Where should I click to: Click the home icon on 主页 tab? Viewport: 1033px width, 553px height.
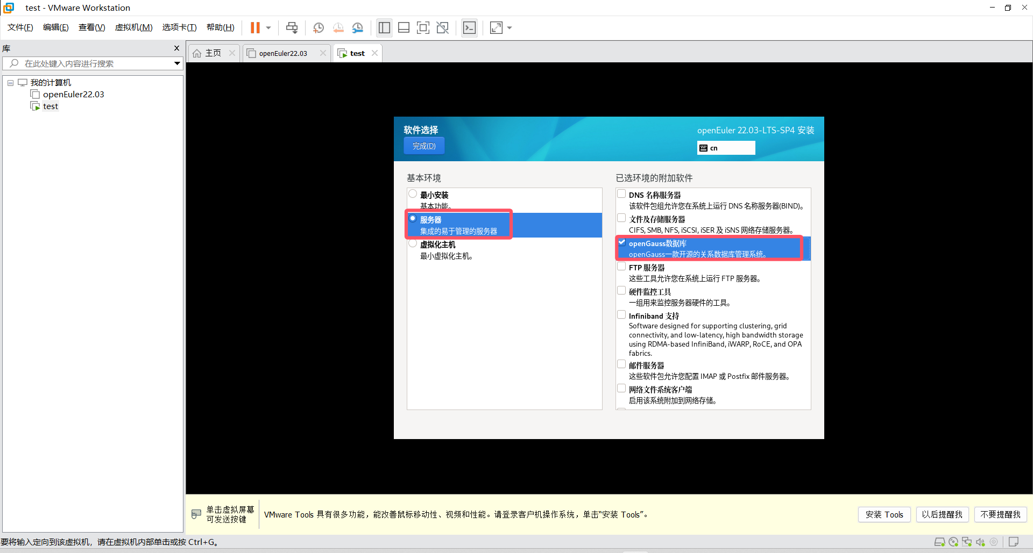(197, 53)
